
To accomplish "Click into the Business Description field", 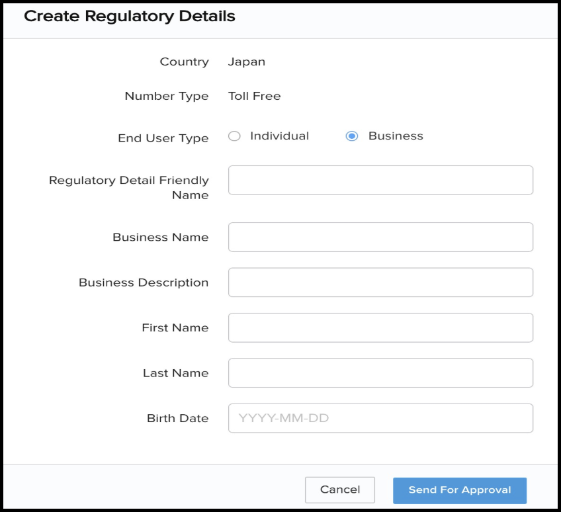I will tap(380, 282).
